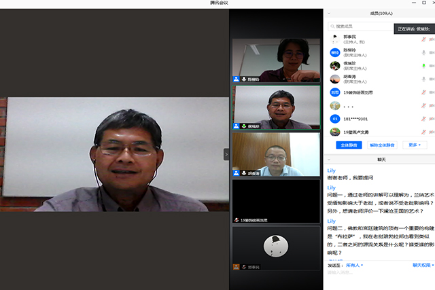The width and height of the screenshot is (435, 290).
Task: Click the blue 01 avatar icon
Action: [x=335, y=119]
